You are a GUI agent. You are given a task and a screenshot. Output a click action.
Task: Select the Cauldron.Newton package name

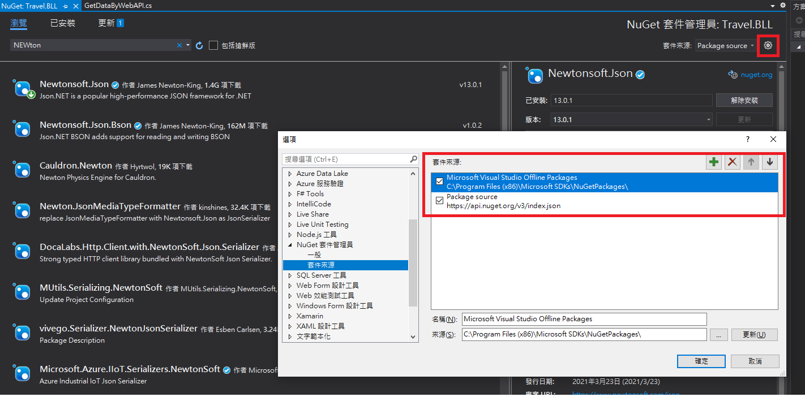click(76, 166)
